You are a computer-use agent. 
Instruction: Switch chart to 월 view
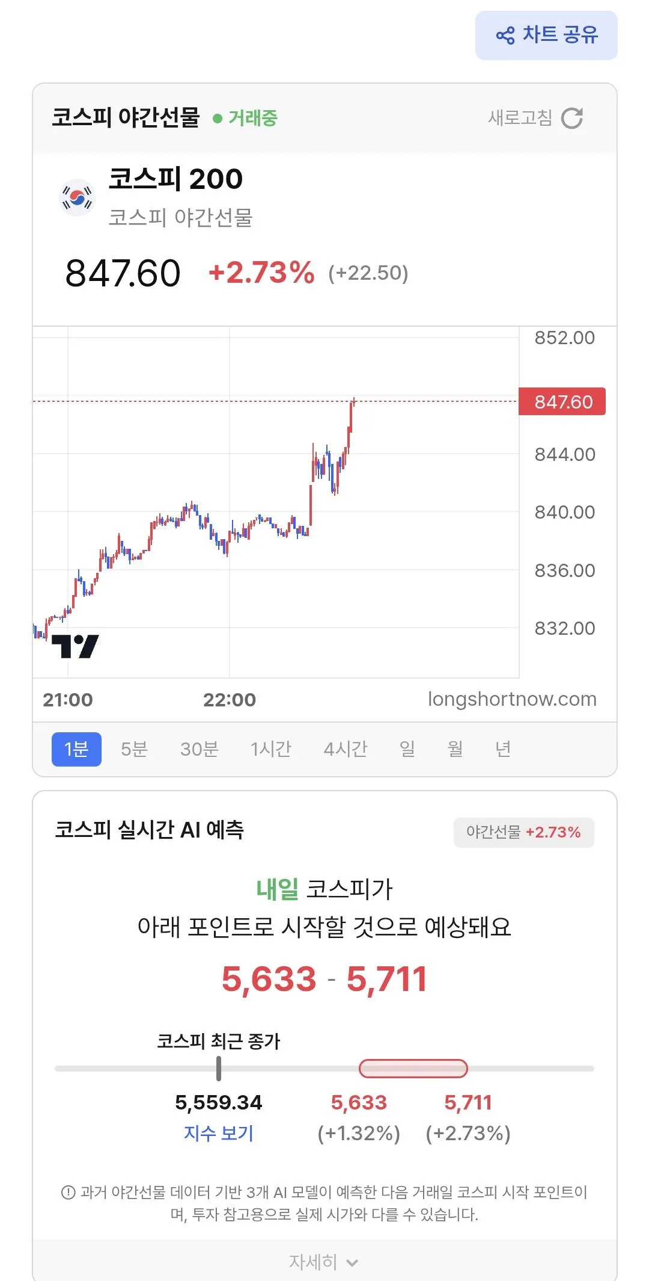[x=455, y=749]
